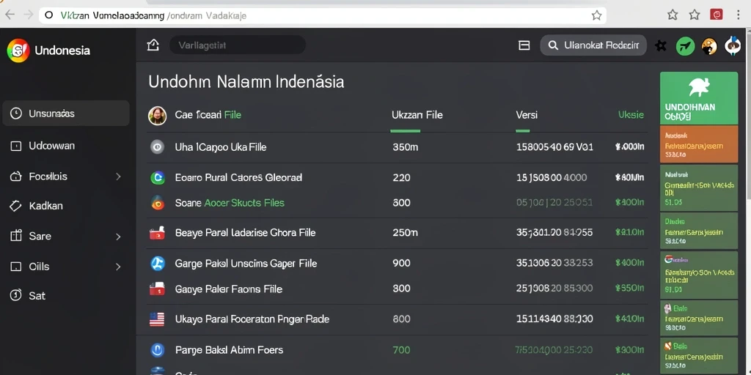The image size is (751, 375).
Task: Expand the Focsilois chevron
Action: 118,177
